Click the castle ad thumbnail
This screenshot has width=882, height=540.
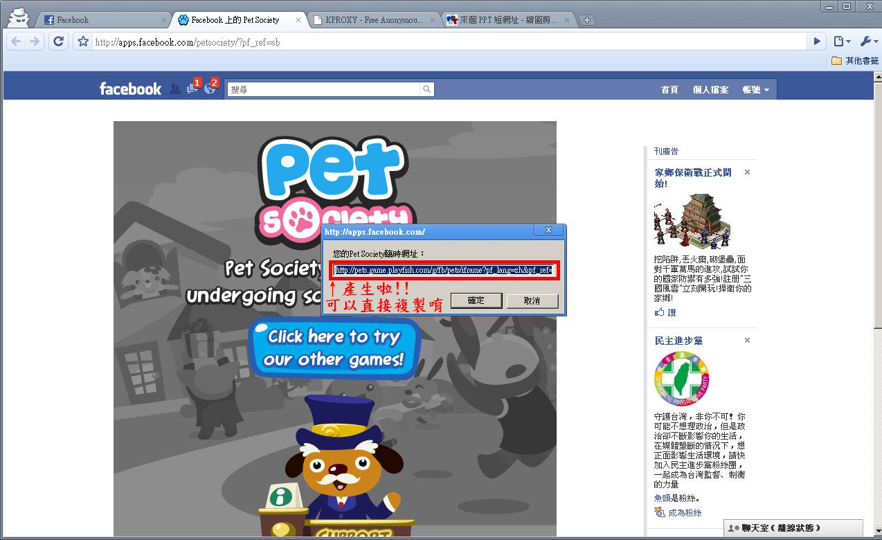[692, 221]
